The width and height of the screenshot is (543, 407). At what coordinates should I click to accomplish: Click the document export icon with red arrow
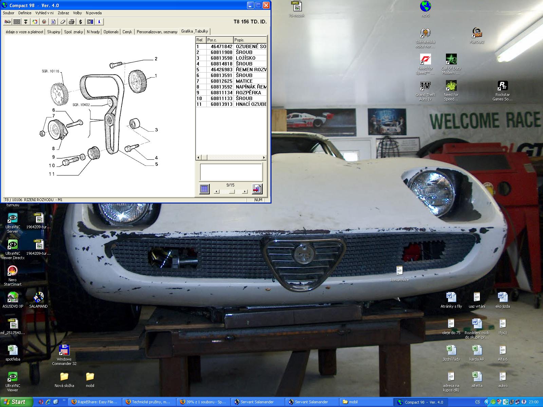click(x=257, y=189)
